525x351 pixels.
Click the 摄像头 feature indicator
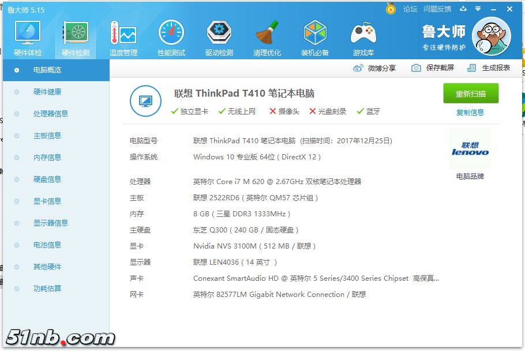click(284, 112)
